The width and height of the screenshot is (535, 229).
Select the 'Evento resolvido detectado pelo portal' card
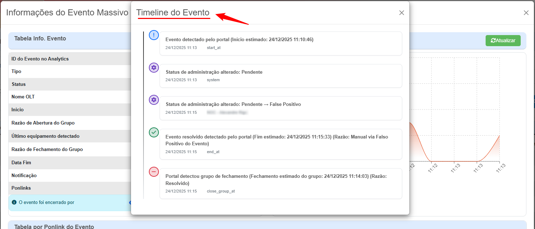[x=281, y=144]
